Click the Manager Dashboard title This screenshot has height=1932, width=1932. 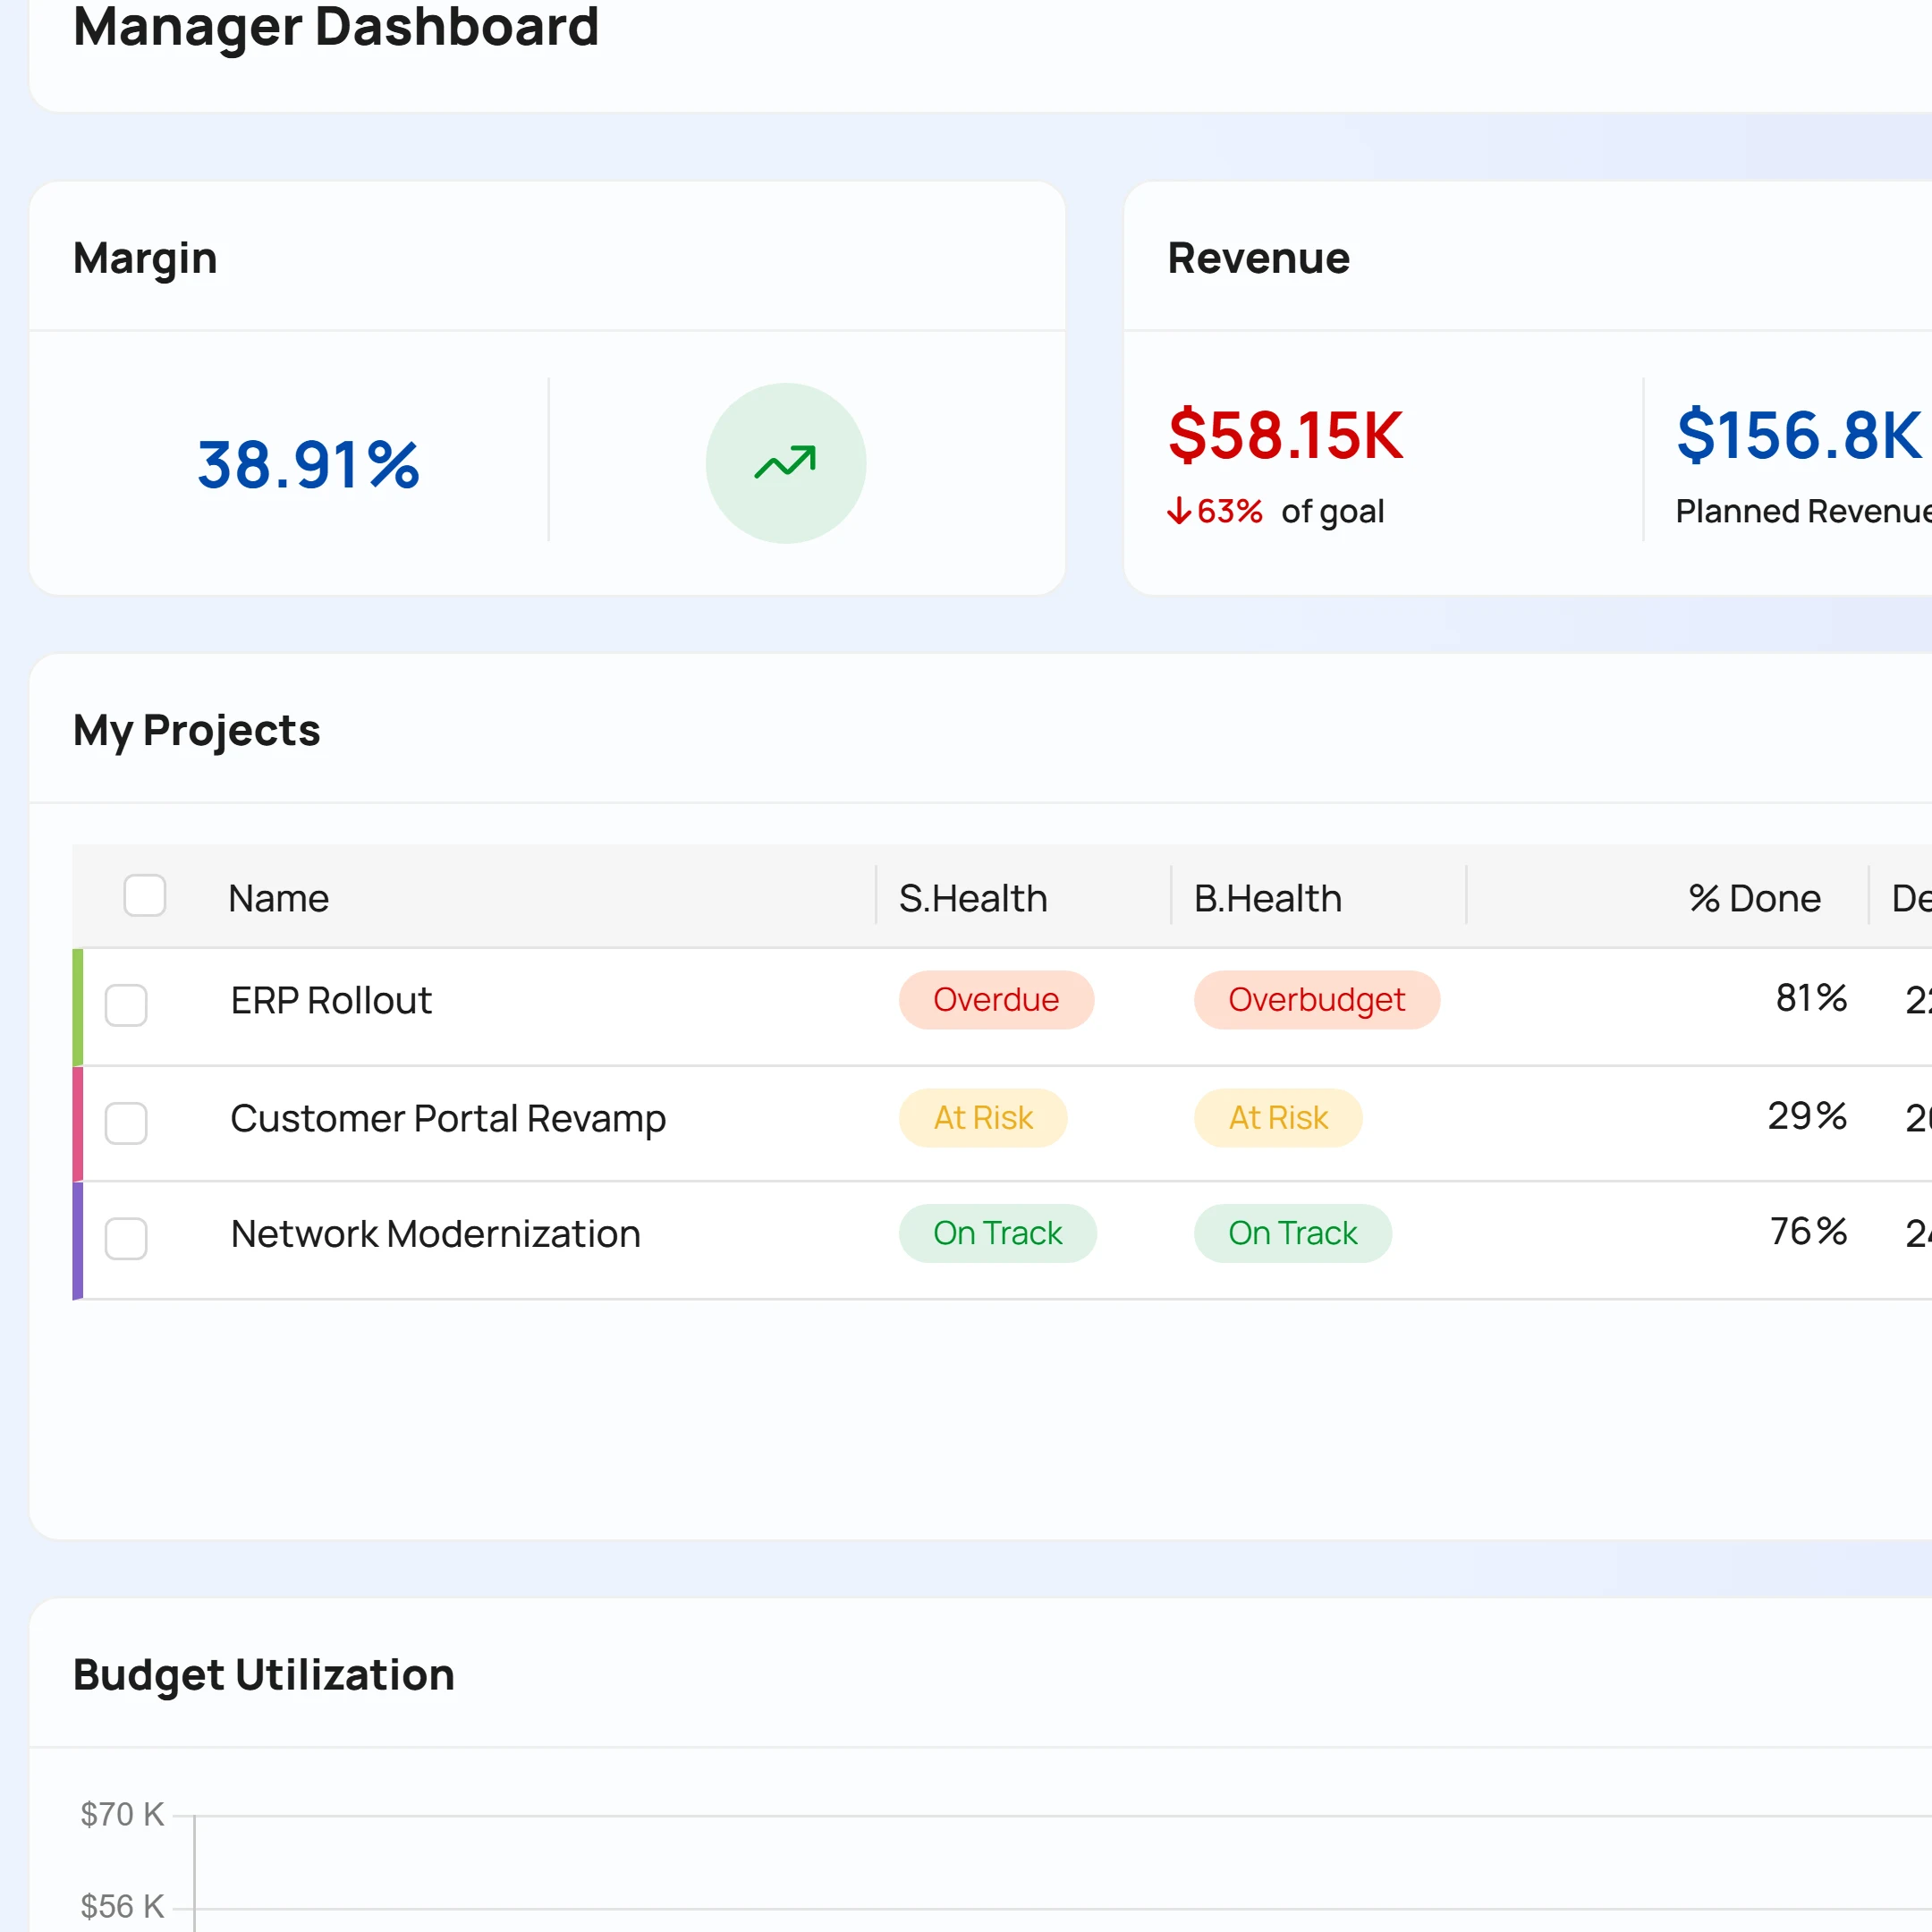tap(336, 27)
